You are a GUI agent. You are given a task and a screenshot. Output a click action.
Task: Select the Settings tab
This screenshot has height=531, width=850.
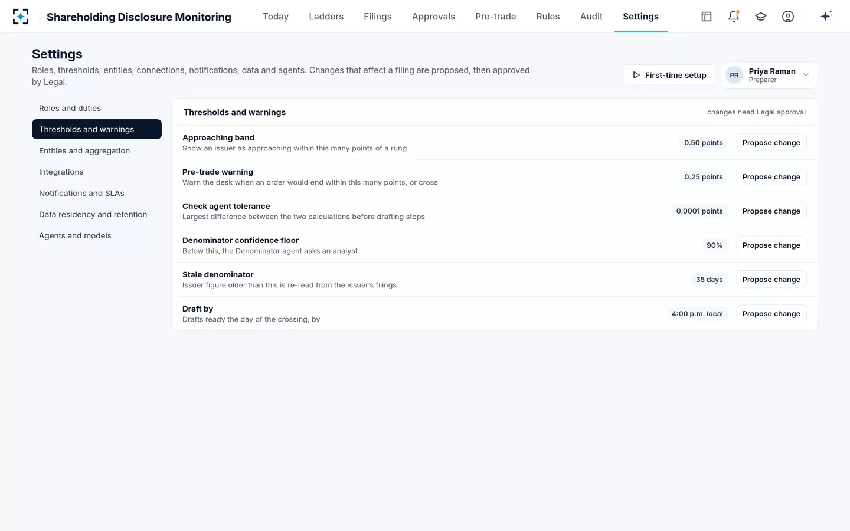[x=640, y=17]
